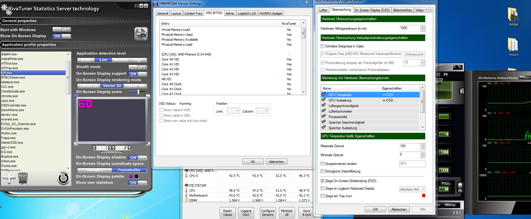Pick the magenta OSD palette color
531x219 pixels.
[x=131, y=176]
